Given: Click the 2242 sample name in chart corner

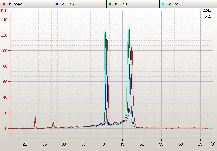Looking at the screenshot, I should coord(207,10).
